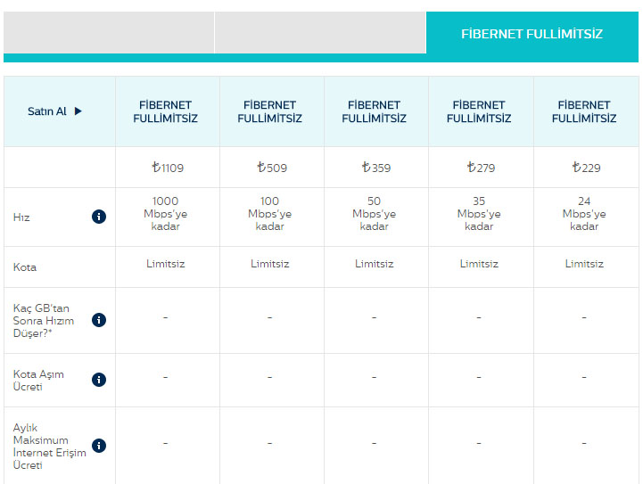This screenshot has width=643, height=484.
Task: Select the plan header above the 279 price
Action: click(479, 111)
